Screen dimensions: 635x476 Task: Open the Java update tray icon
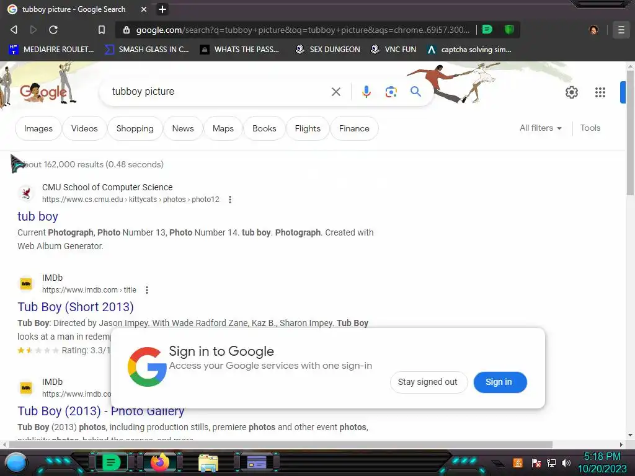coord(518,462)
